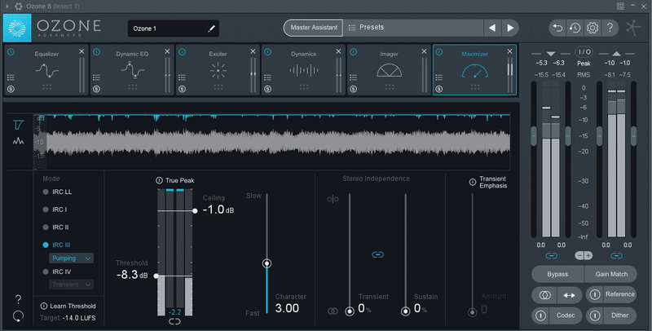The width and height of the screenshot is (652, 331).
Task: Click the Bypass button
Action: click(557, 274)
